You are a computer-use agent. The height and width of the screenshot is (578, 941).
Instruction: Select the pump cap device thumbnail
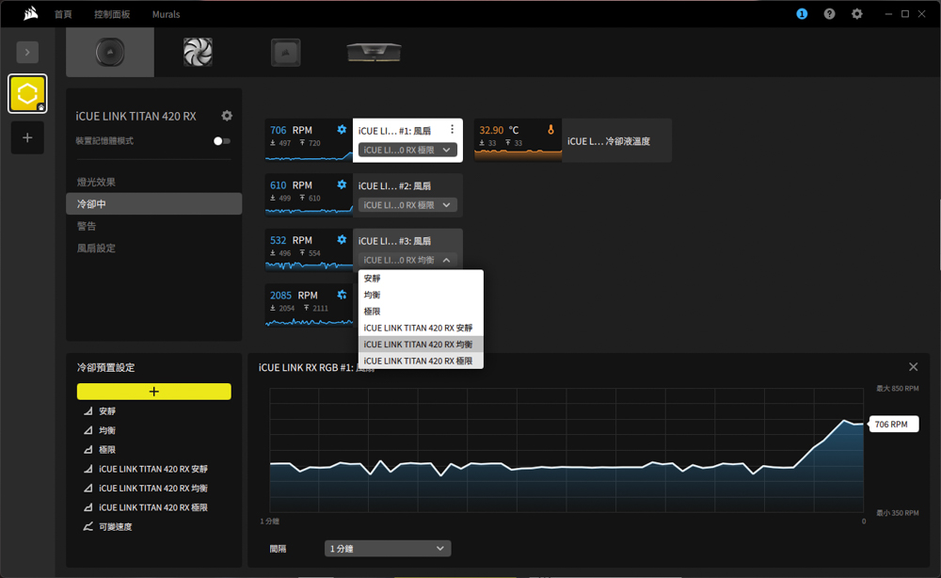[x=110, y=52]
